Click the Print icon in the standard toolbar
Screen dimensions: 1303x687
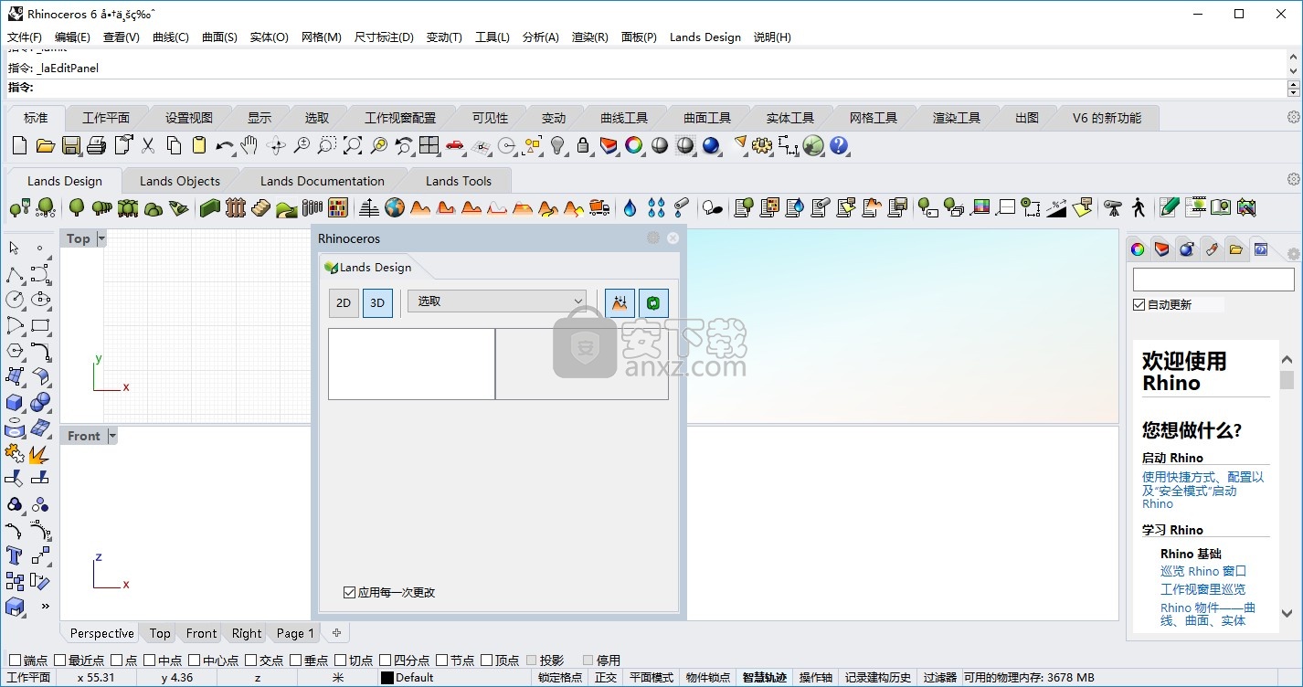pyautogui.click(x=97, y=145)
